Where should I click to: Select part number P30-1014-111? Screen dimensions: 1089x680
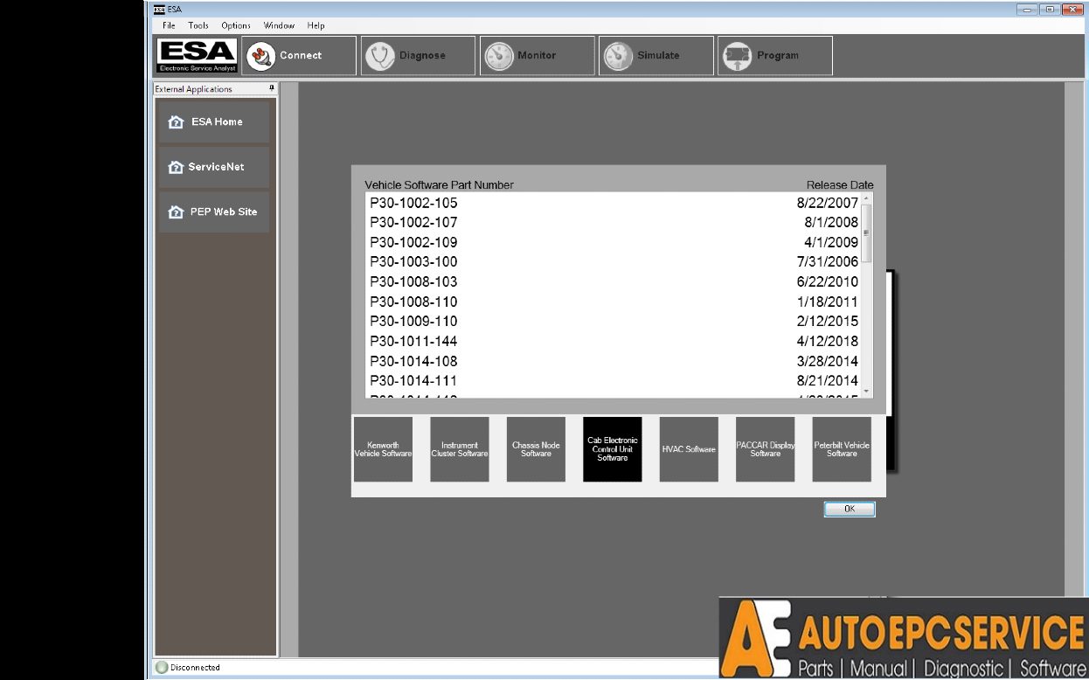(x=413, y=381)
